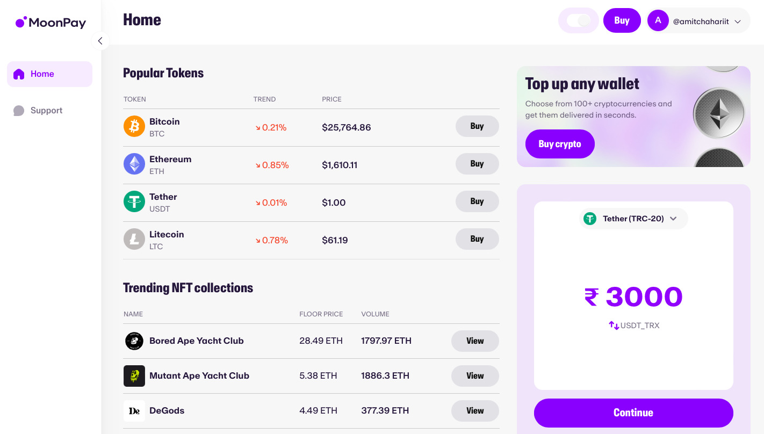Image resolution: width=764 pixels, height=434 pixels.
Task: Click the amount field showing 3000
Action: [x=633, y=296]
